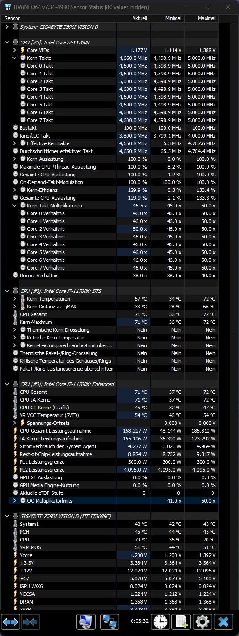The image size is (239, 636).
Task: Click thermometer icon beside VRM MOS
Action: [x=16, y=547]
